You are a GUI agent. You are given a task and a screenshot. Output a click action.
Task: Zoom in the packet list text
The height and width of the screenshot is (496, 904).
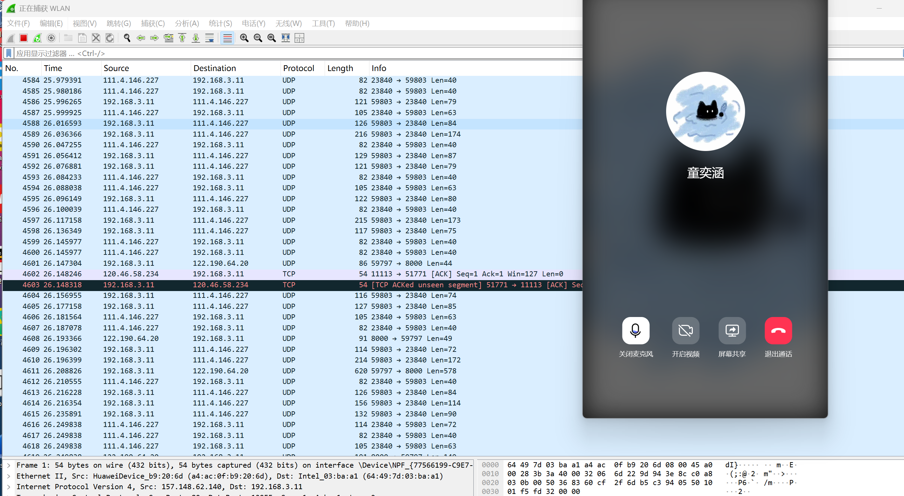[x=244, y=38]
